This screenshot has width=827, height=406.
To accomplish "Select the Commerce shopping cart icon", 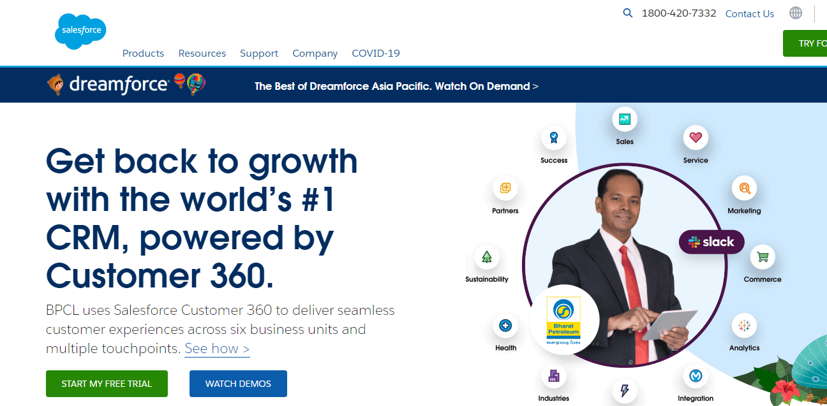I will [762, 257].
